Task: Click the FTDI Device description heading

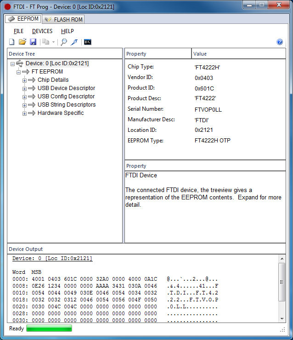Action: [141, 175]
